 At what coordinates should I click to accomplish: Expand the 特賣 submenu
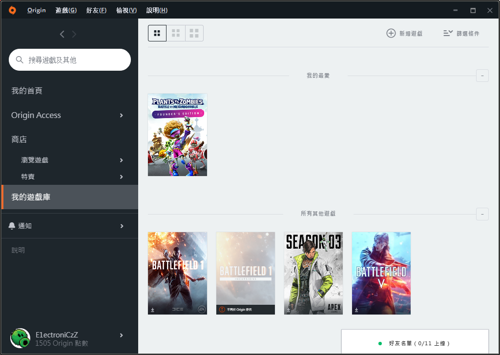click(x=121, y=177)
